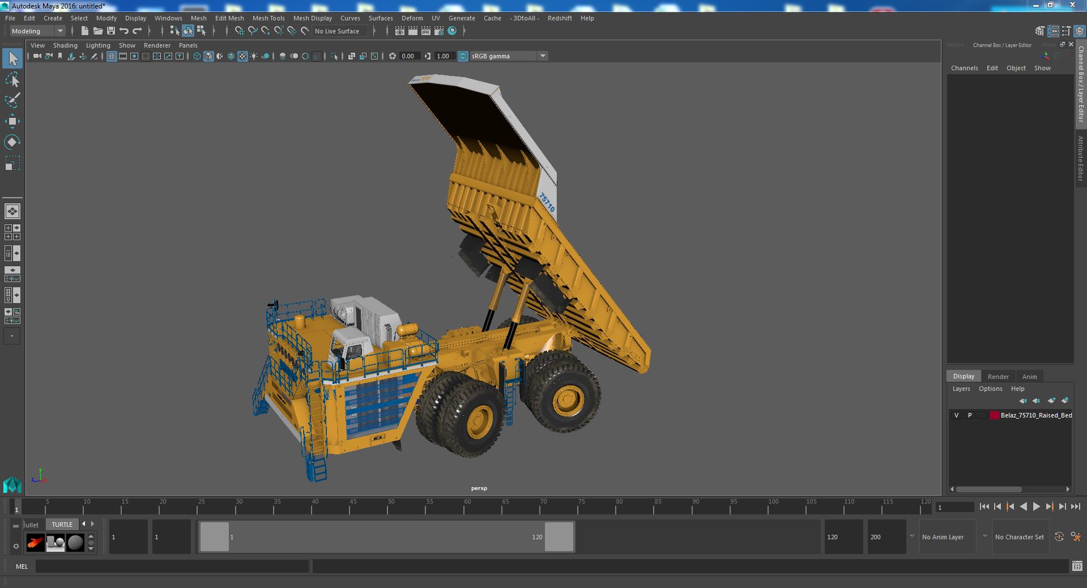Toggle playback P of Belaz layer
1087x588 pixels.
969,415
